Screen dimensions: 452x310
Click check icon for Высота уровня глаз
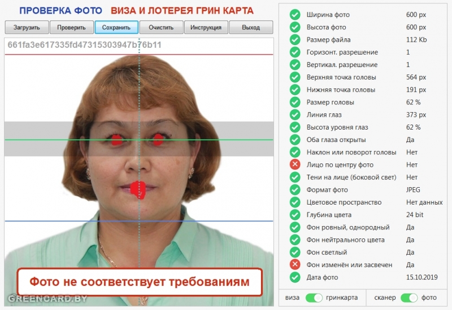pos(295,127)
